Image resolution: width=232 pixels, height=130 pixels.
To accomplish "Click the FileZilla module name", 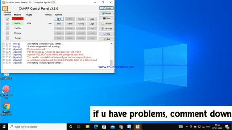I will pyautogui.click(x=18, y=28).
